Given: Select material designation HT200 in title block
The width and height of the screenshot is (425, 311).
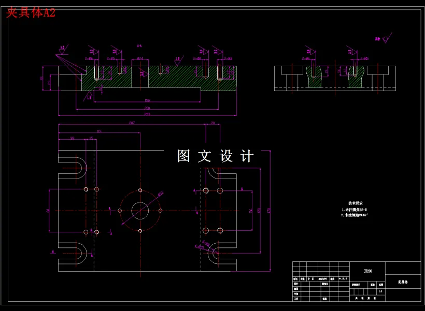Looking at the screenshot, I should (368, 270).
